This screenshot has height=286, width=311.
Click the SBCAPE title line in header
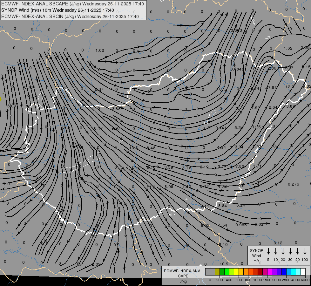coord(72,4)
